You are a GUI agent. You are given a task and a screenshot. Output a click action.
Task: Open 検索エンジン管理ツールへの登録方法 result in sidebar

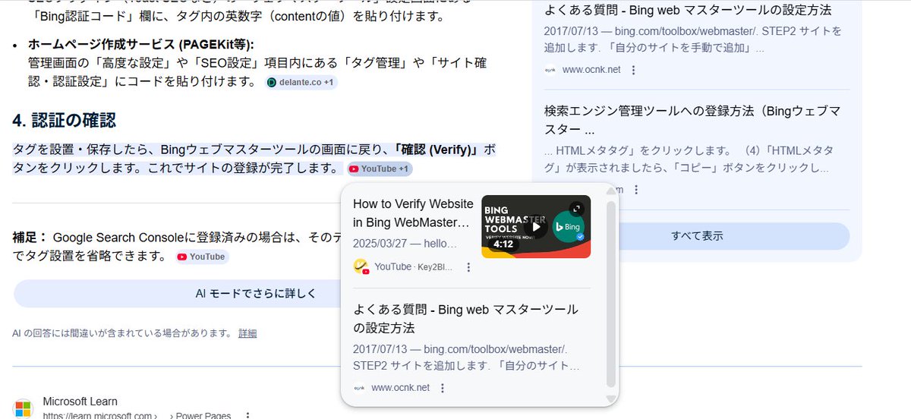[692, 120]
